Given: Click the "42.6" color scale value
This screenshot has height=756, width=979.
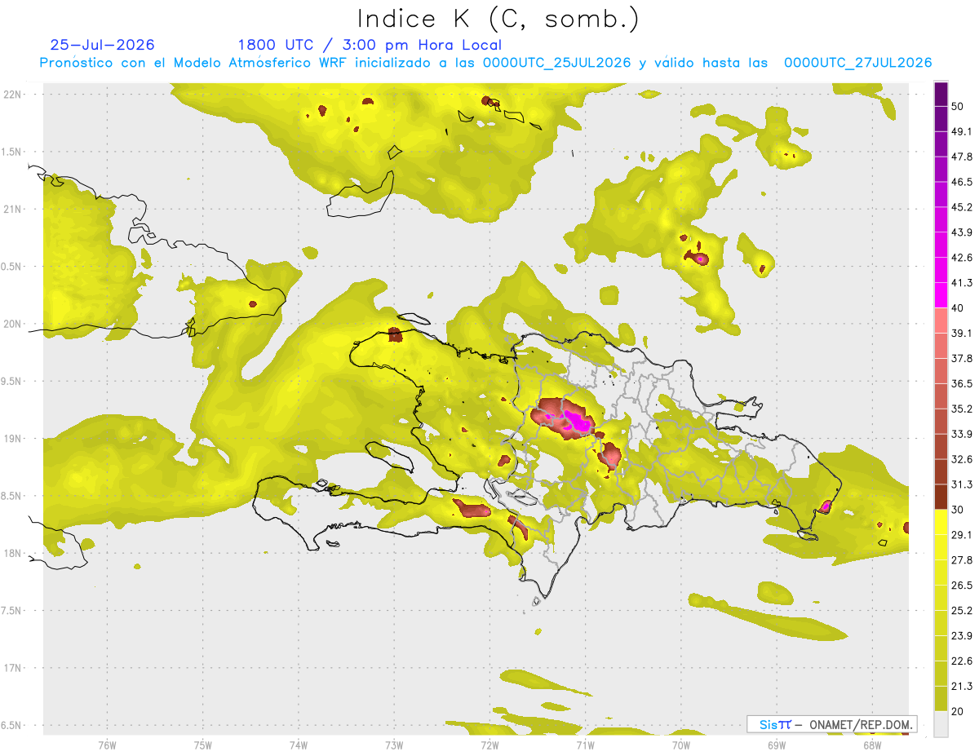Looking at the screenshot, I should point(962,258).
